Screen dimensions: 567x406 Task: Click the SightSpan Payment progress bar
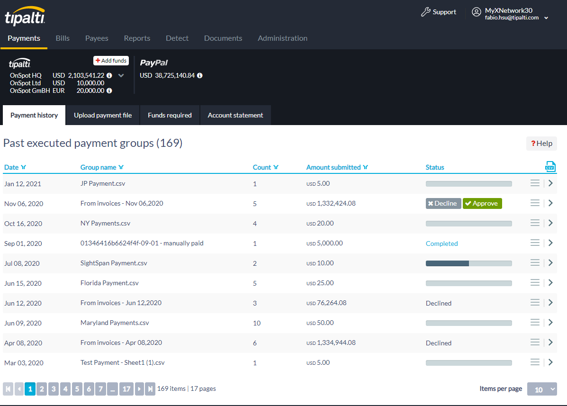pyautogui.click(x=468, y=263)
